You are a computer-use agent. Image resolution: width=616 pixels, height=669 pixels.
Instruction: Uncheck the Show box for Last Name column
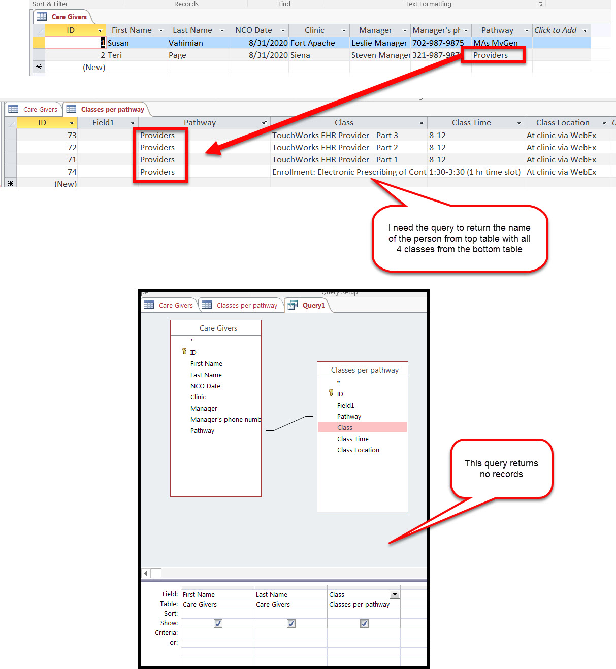point(290,623)
